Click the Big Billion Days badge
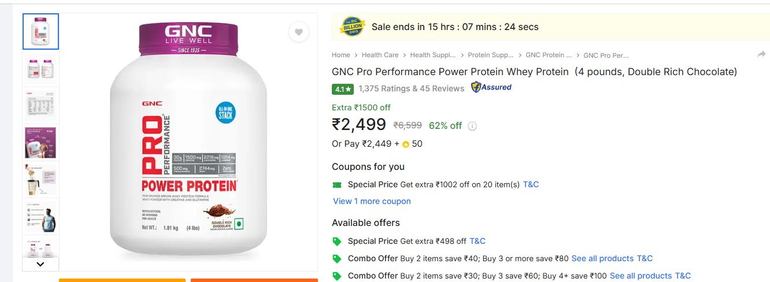 pyautogui.click(x=351, y=27)
